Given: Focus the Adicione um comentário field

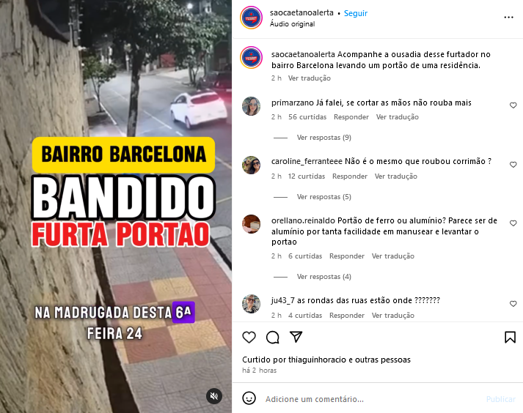Looking at the screenshot, I should pos(370,399).
